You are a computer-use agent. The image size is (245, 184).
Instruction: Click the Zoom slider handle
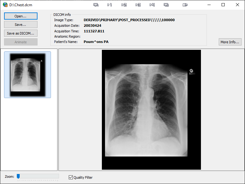point(18,176)
